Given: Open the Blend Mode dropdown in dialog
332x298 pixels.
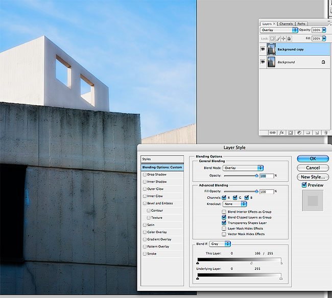Looking at the screenshot, I should 243,168.
